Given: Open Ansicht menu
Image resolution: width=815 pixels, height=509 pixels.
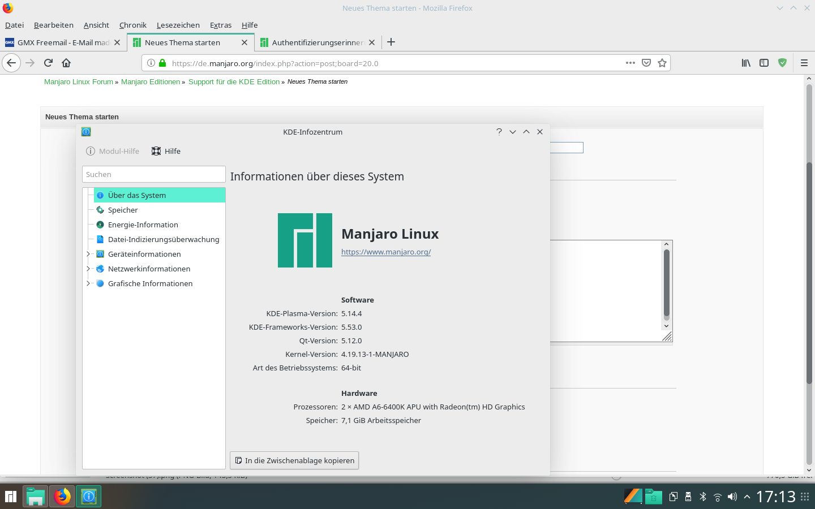Looking at the screenshot, I should click(96, 25).
